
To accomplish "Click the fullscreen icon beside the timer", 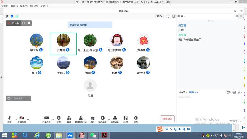I will coord(168,16).
